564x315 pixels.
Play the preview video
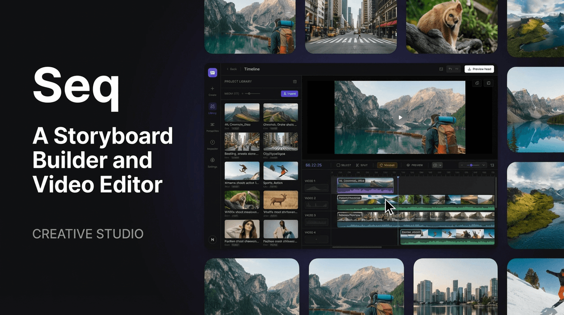pyautogui.click(x=400, y=118)
